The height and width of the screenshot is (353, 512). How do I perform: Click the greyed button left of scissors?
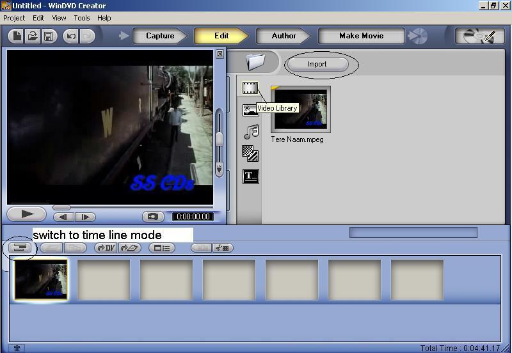[202, 248]
